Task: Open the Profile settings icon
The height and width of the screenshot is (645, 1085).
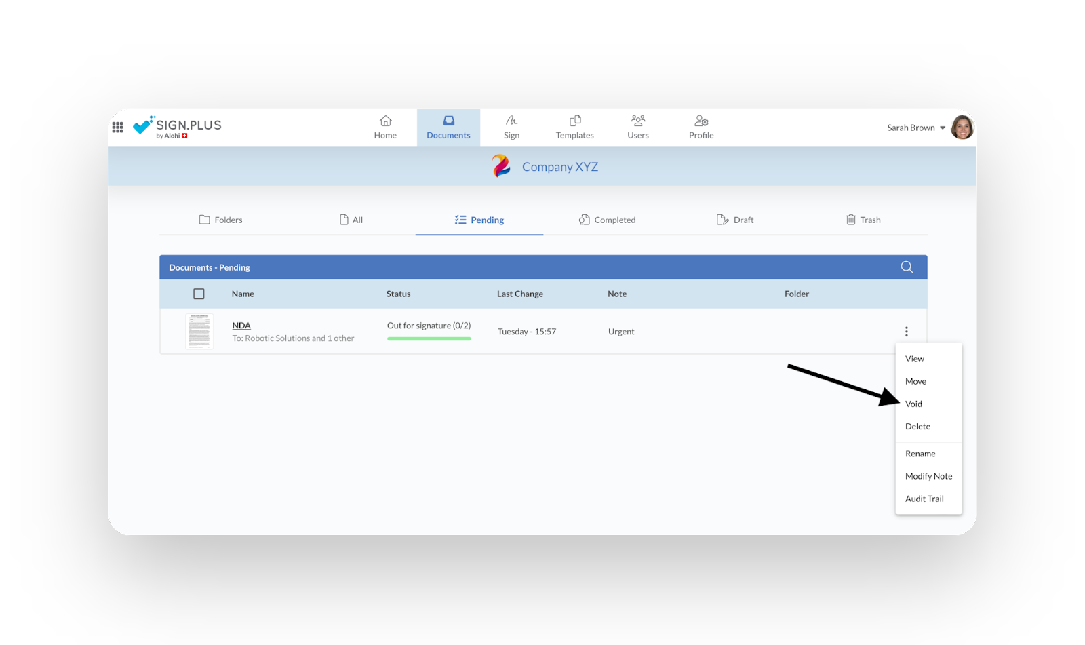Action: [701, 121]
